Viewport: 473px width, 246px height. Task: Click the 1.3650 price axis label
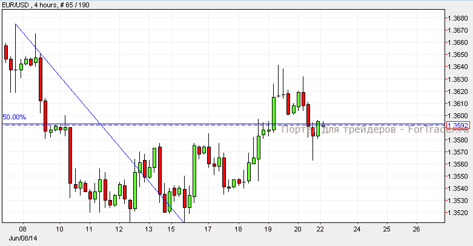pos(458,55)
